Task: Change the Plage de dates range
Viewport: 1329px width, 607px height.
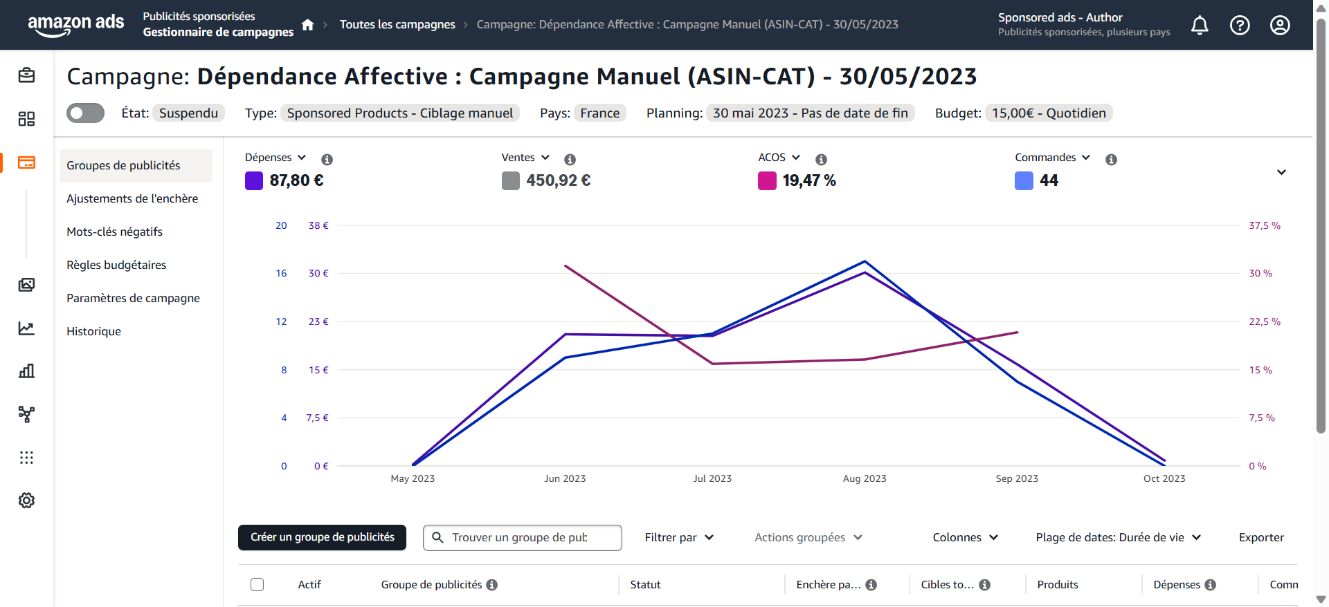Action: [x=1118, y=538]
